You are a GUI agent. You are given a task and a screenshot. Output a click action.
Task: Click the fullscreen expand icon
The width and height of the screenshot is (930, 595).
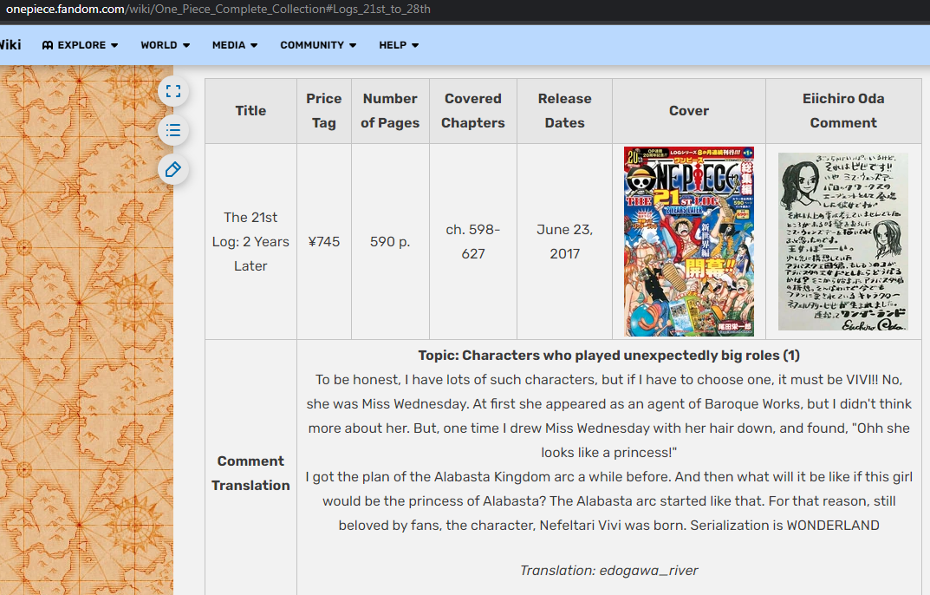tap(173, 91)
